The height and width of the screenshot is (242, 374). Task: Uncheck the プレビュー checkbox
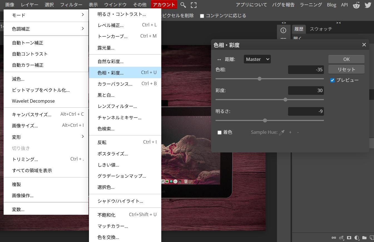pyautogui.click(x=332, y=80)
